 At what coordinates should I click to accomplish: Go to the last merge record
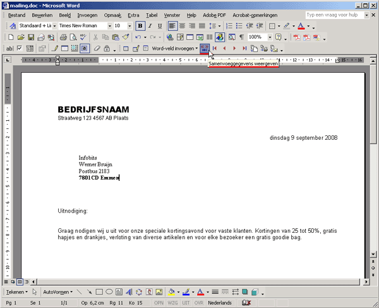244,48
